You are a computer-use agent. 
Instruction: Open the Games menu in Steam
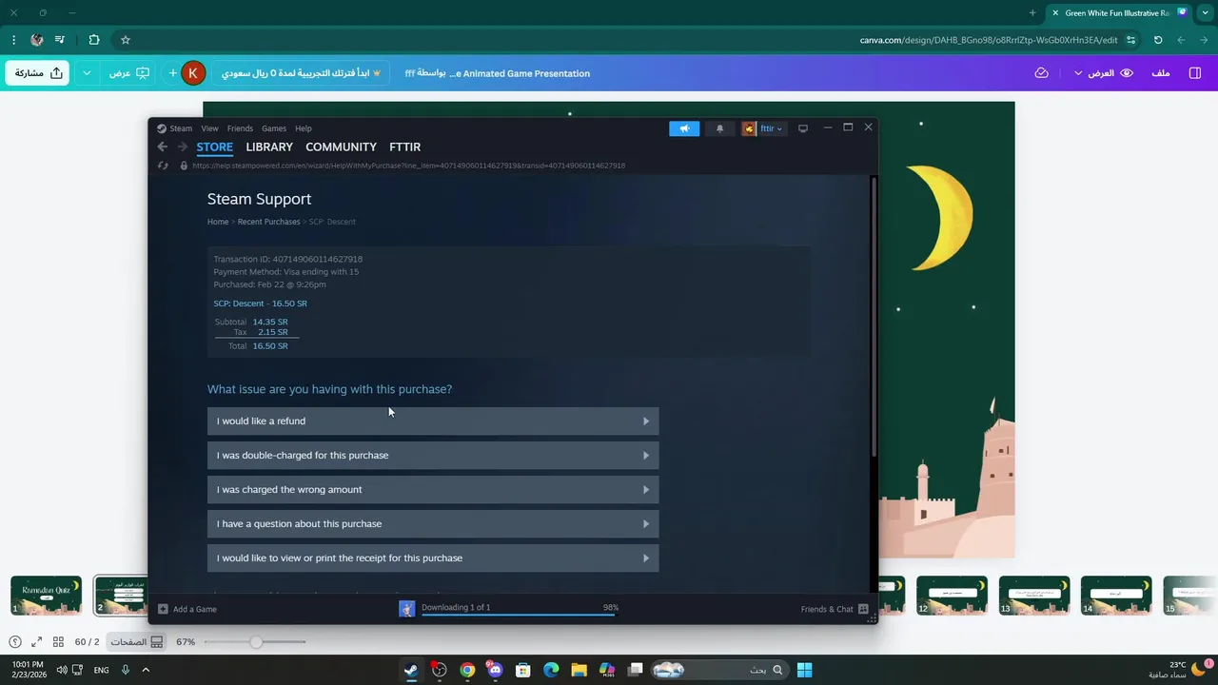click(274, 128)
